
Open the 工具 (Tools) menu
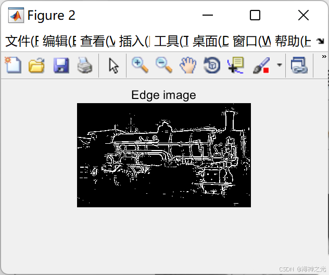[x=171, y=41]
